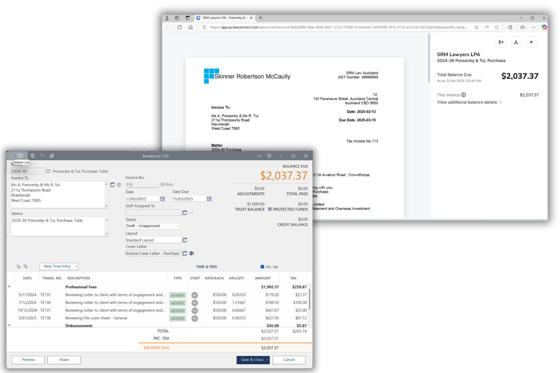
Task: Close the LawConnect balance side panel
Action: click(531, 42)
